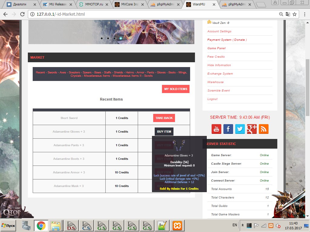310x232 pixels.
Task: Buy the Adamantine Gloves + 3 item
Action: 164,132
